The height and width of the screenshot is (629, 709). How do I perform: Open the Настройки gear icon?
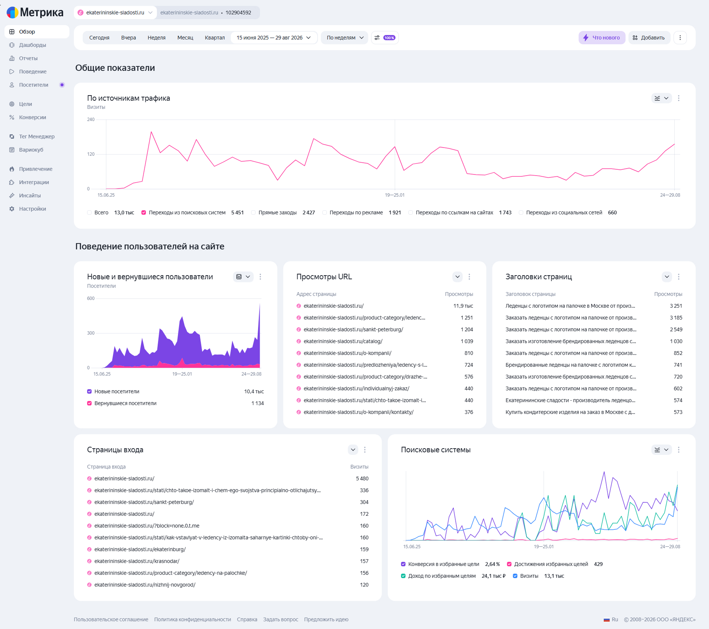coord(12,209)
